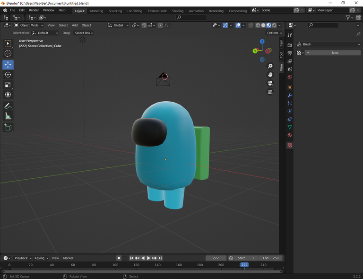Open the Playback dropdown
363x279 pixels.
[x=23, y=258]
